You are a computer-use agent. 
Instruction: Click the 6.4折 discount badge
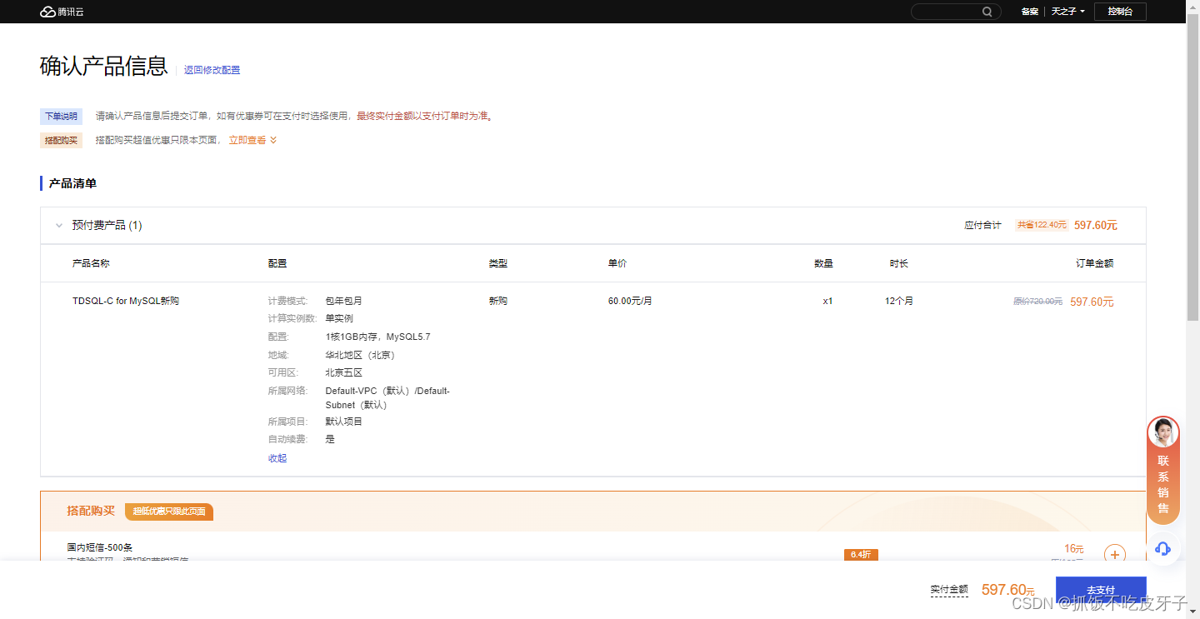coord(861,555)
